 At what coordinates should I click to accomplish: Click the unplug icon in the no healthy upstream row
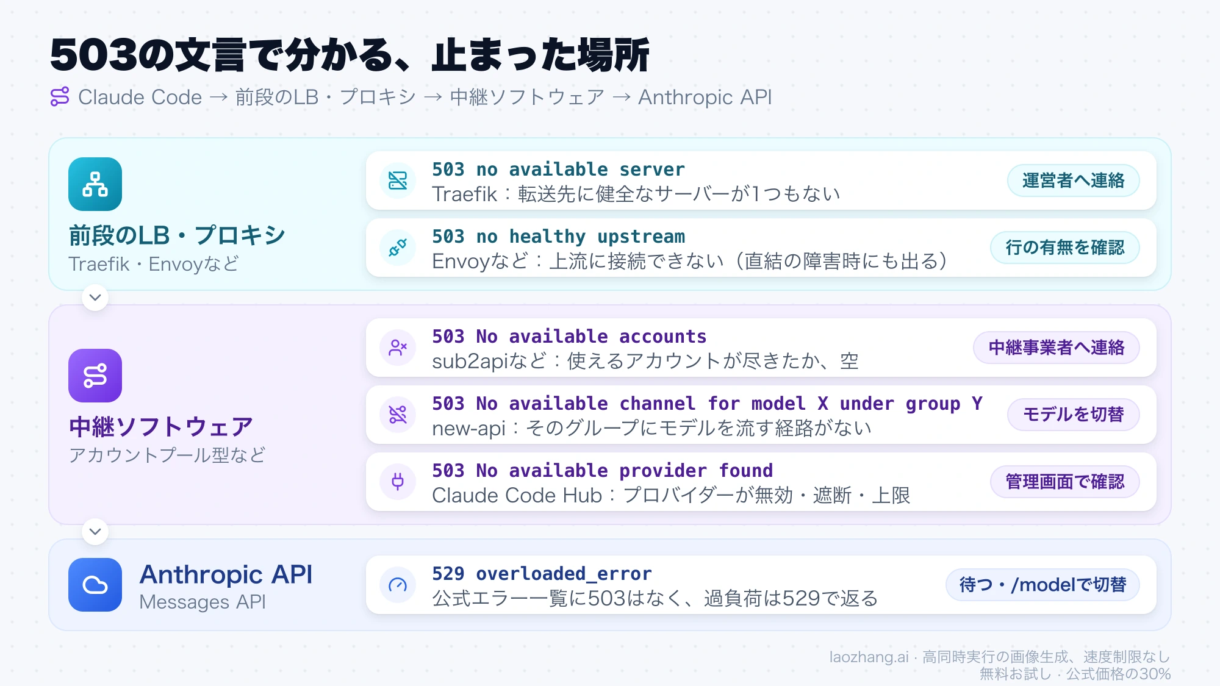(x=398, y=248)
